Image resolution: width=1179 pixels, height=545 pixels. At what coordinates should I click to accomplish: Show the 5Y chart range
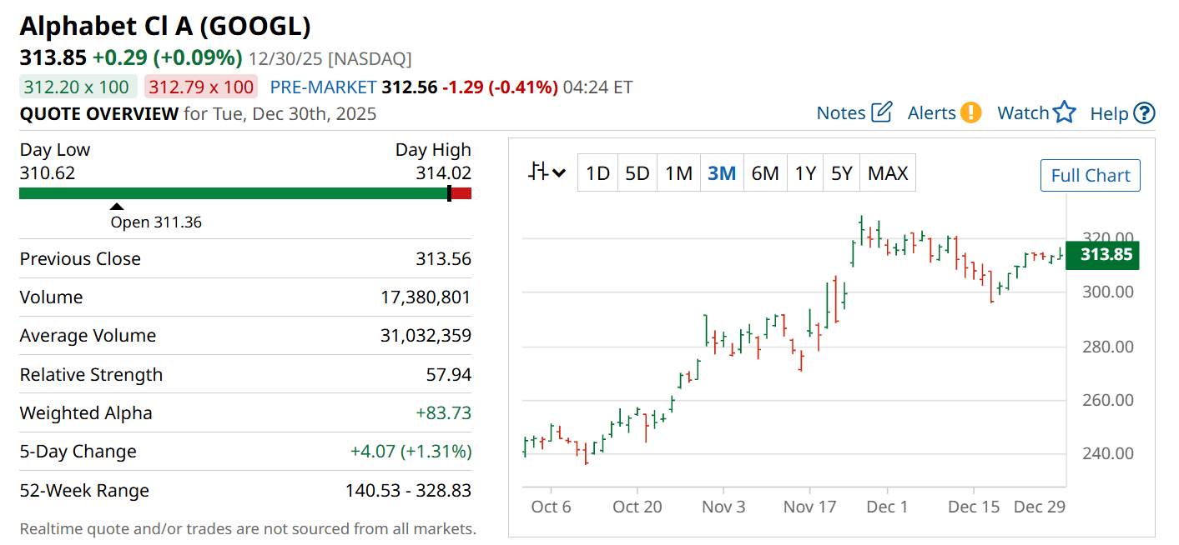point(842,173)
